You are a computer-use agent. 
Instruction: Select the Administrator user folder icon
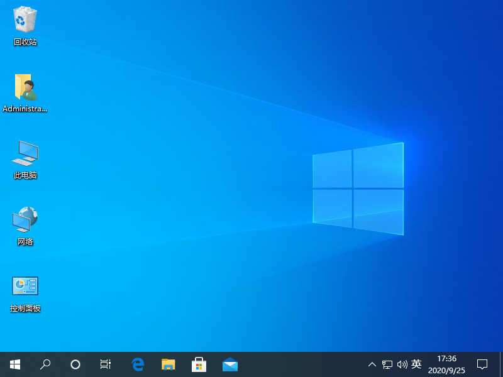(25, 88)
